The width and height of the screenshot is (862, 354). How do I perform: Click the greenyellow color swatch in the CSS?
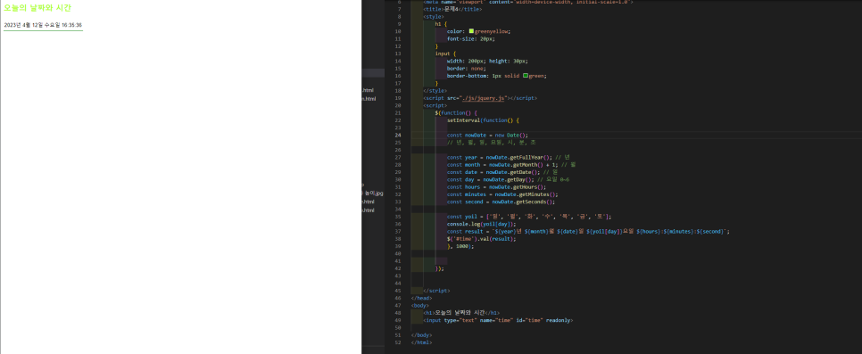coord(471,31)
